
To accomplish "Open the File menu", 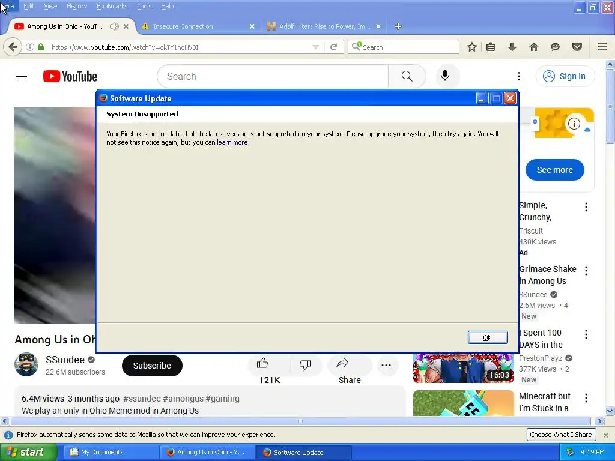I will 9,6.
